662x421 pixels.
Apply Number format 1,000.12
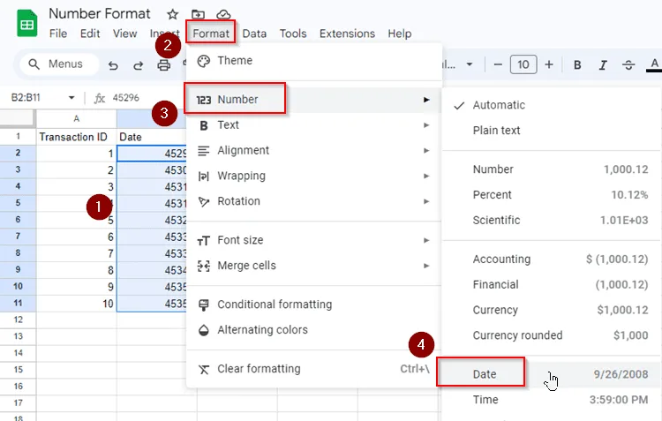click(x=552, y=169)
